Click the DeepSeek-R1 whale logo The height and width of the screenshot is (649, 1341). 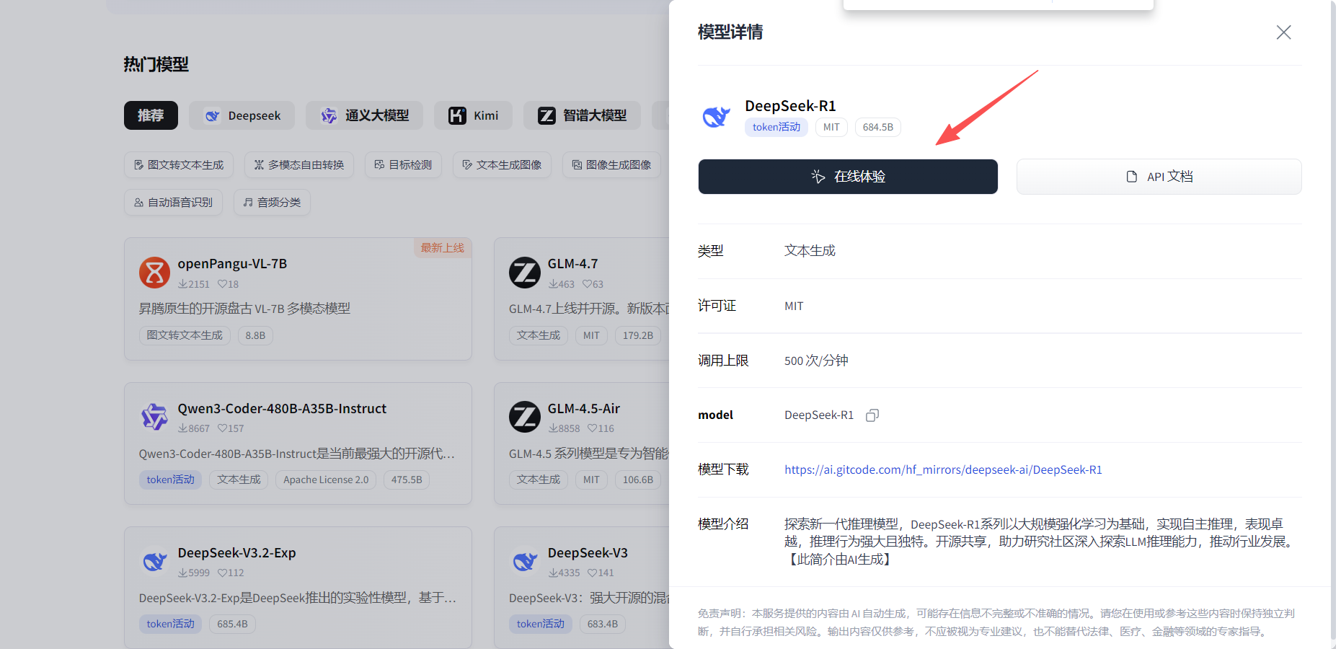tap(716, 116)
